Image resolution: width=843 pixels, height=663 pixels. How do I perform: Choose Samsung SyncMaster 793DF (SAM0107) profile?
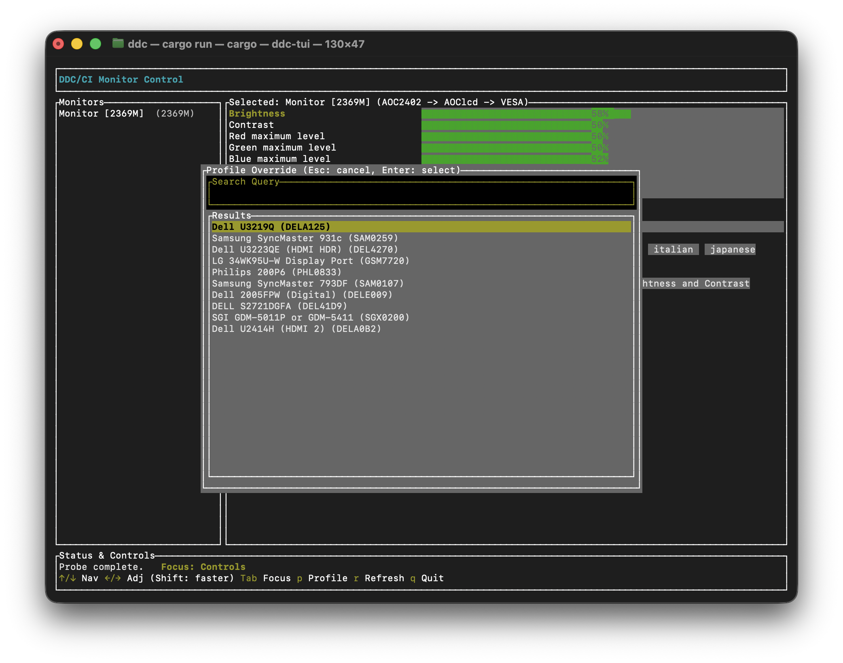click(421, 283)
